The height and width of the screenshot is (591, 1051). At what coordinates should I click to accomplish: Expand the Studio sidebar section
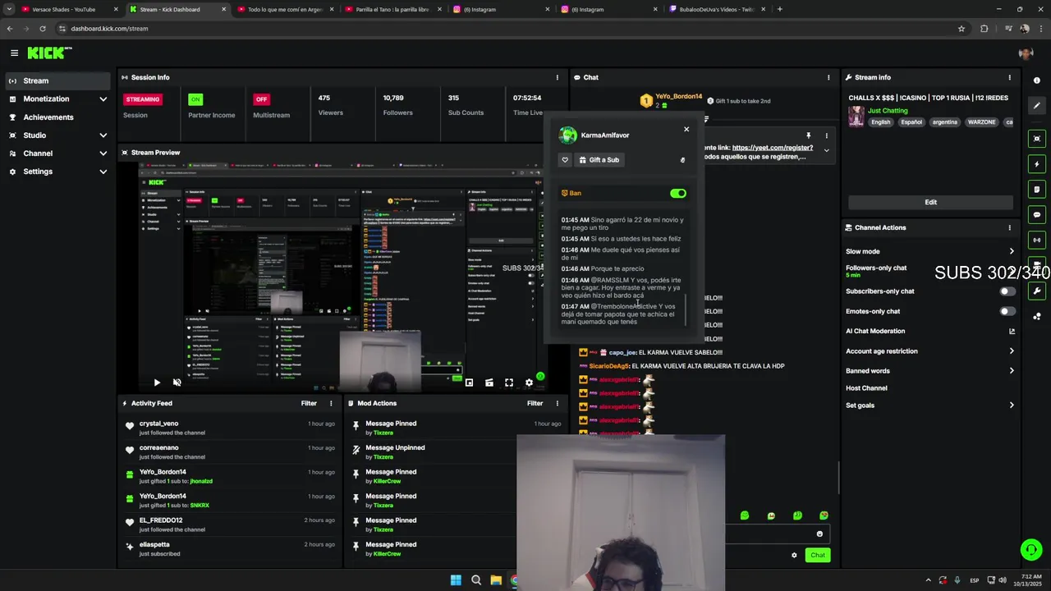56,135
